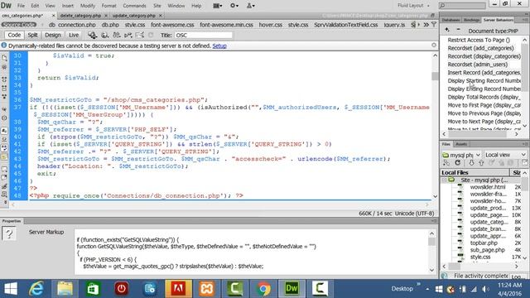Select Restrict Access To Page () behavior
530x298 pixels.
(x=479, y=40)
